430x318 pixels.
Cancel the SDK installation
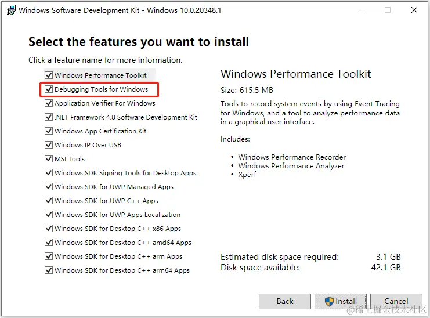pyautogui.click(x=396, y=302)
